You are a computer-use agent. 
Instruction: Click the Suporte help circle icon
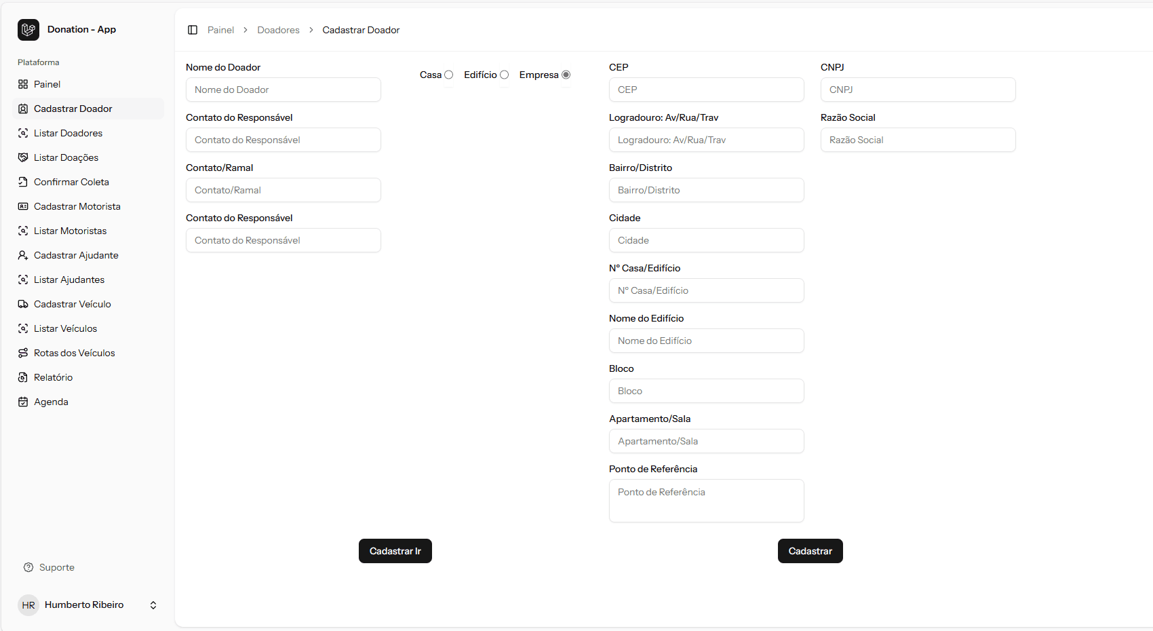28,567
